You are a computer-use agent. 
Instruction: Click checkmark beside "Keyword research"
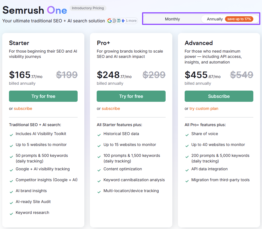(11, 214)
